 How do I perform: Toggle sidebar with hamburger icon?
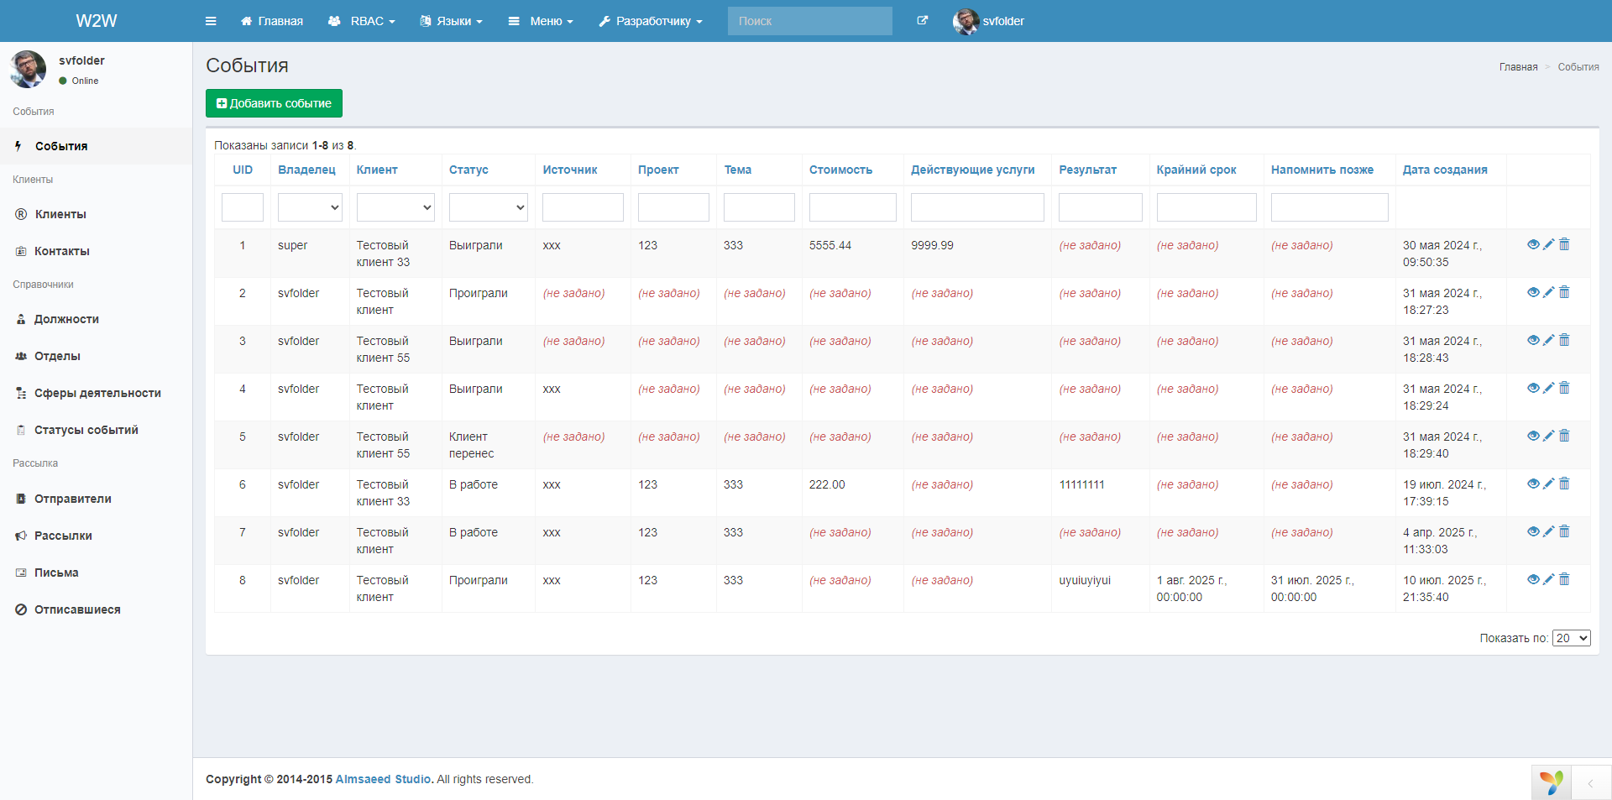(x=211, y=21)
